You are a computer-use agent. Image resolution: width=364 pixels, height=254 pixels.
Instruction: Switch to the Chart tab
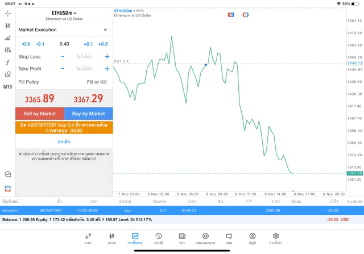(111, 238)
